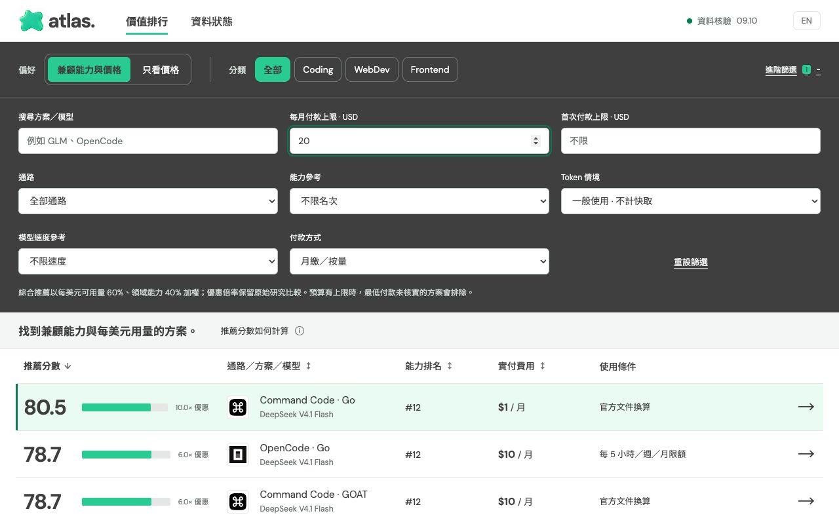Click the Command Code · Go provider icon
The image size is (839, 524).
[x=238, y=407]
